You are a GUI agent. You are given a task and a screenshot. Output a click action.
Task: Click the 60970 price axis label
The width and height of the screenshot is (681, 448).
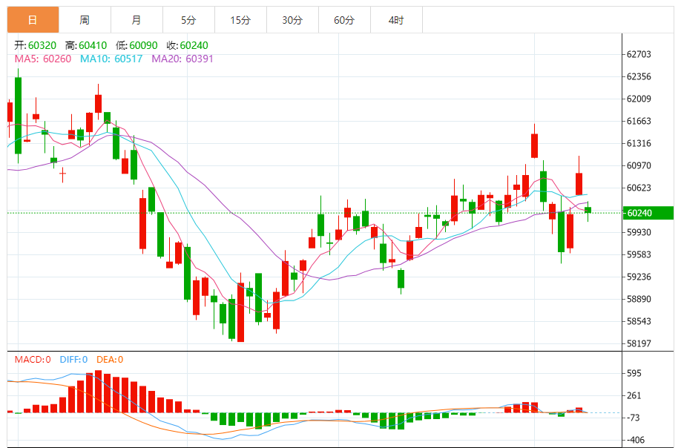(639, 165)
